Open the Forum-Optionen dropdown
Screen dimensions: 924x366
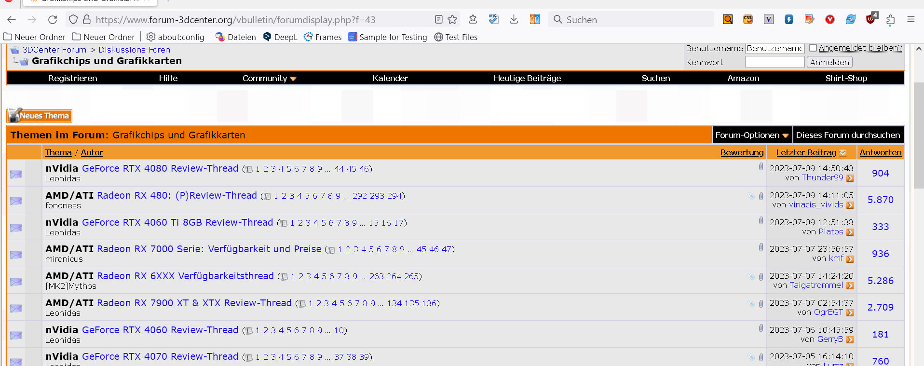[x=752, y=135]
